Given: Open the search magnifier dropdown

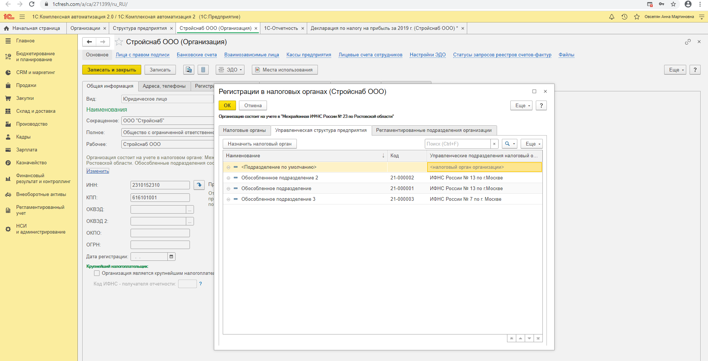Looking at the screenshot, I should coord(510,144).
